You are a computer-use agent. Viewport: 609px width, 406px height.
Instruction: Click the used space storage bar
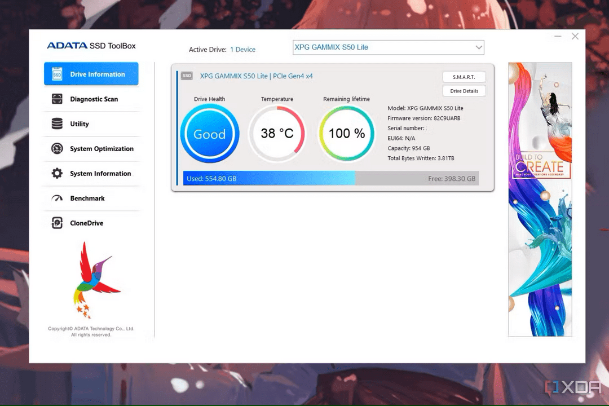[x=270, y=179]
